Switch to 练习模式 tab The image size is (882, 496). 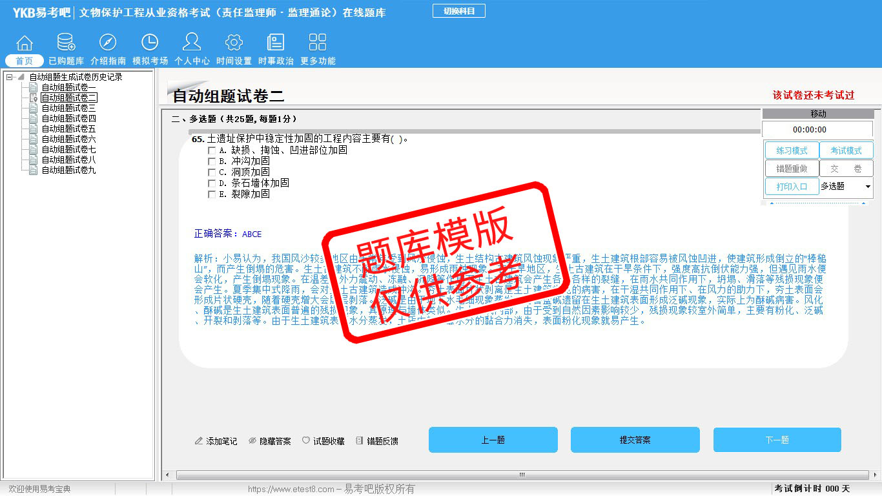[792, 150]
